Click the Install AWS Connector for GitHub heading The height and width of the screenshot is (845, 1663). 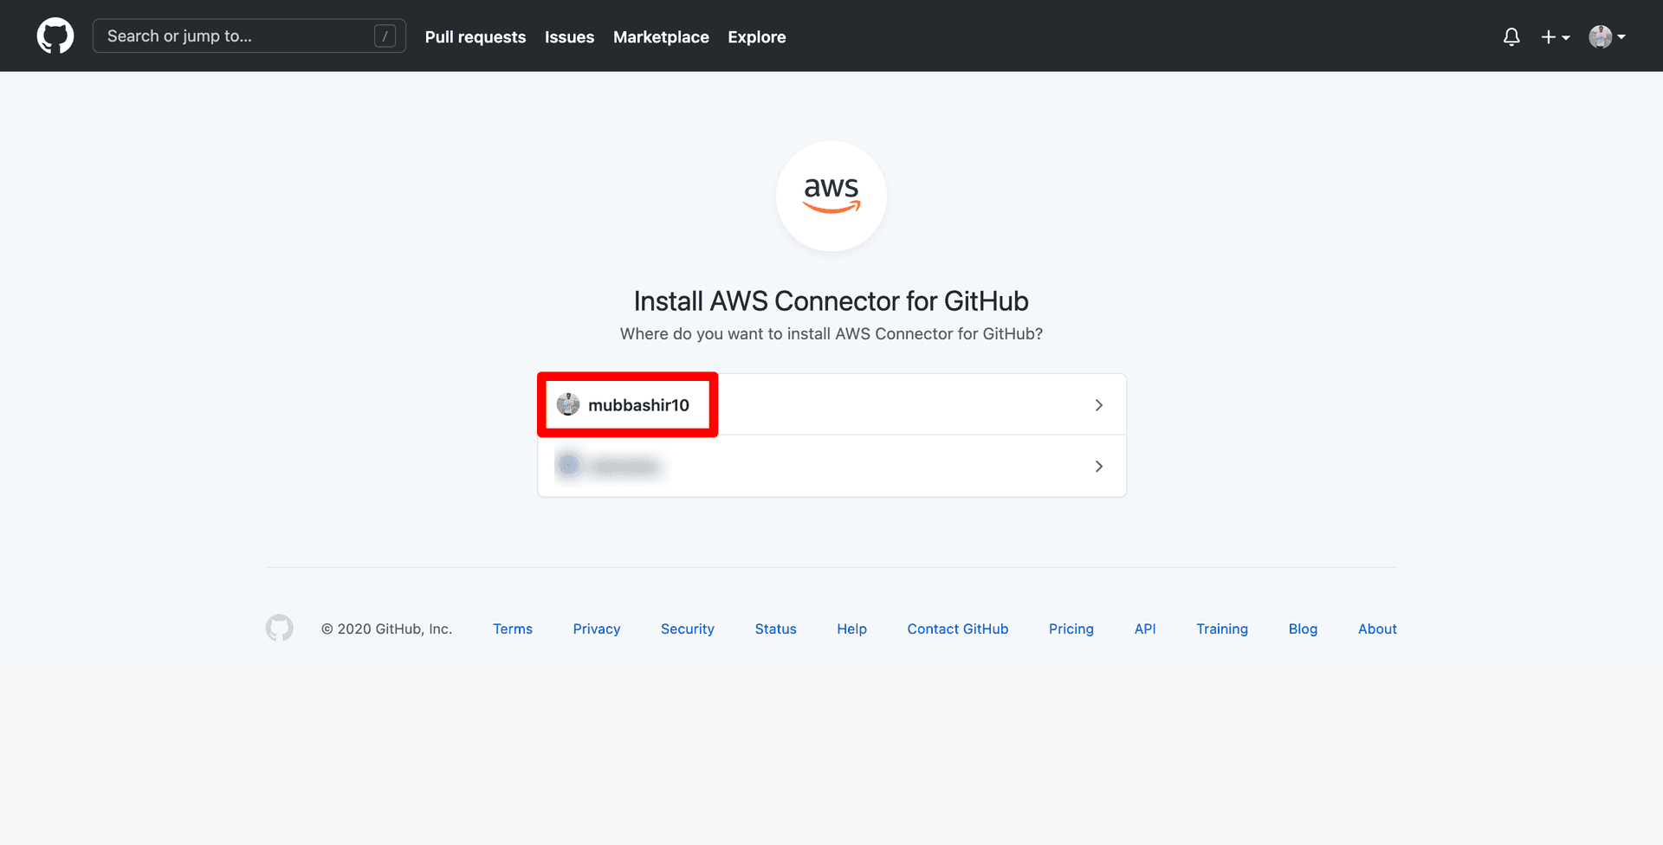(x=831, y=300)
